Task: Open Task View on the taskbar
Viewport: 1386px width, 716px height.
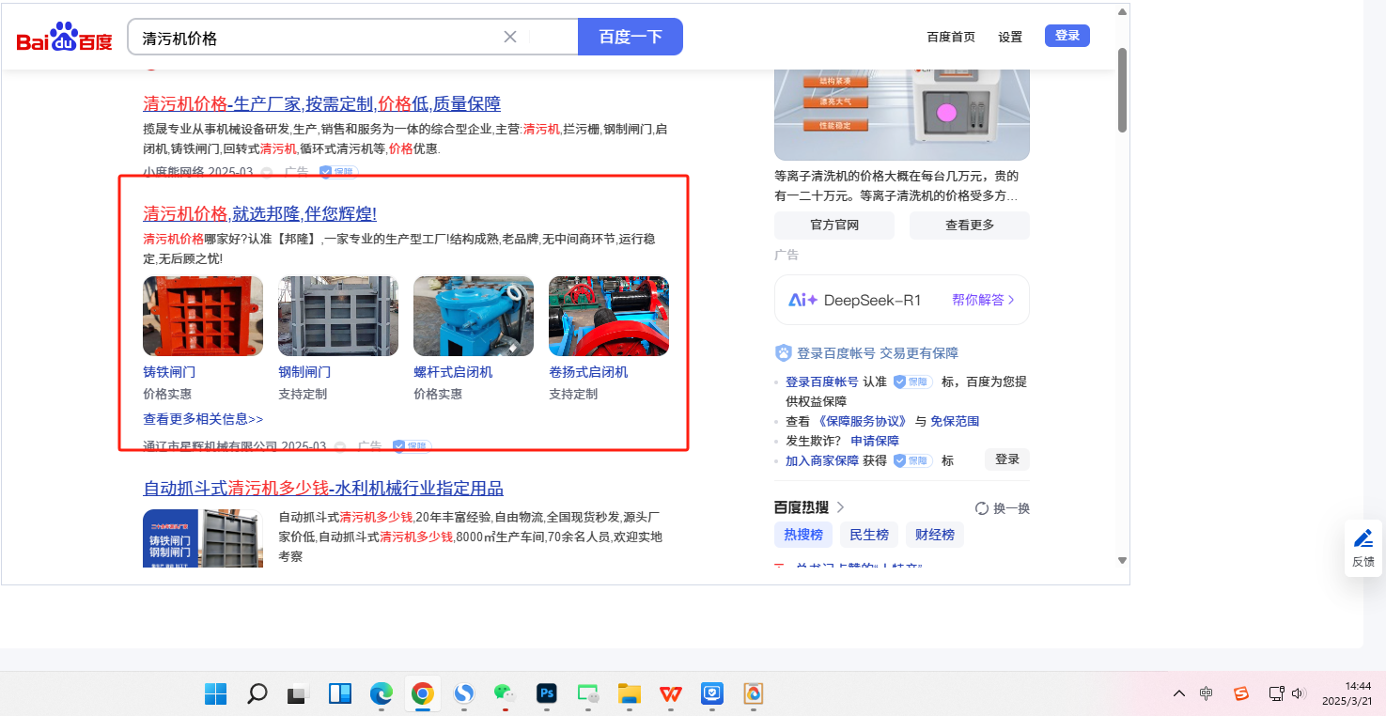Action: click(x=298, y=693)
